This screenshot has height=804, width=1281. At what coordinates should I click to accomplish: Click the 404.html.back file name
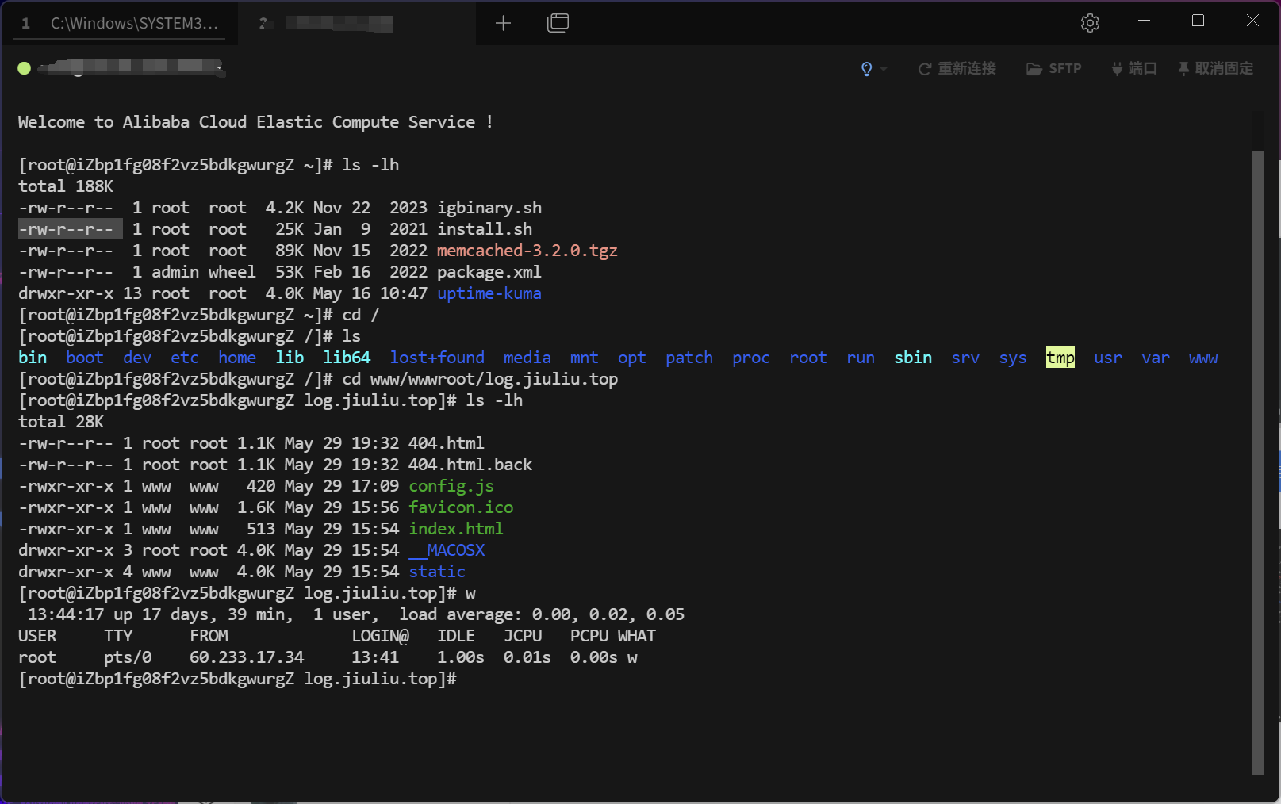click(x=470, y=465)
